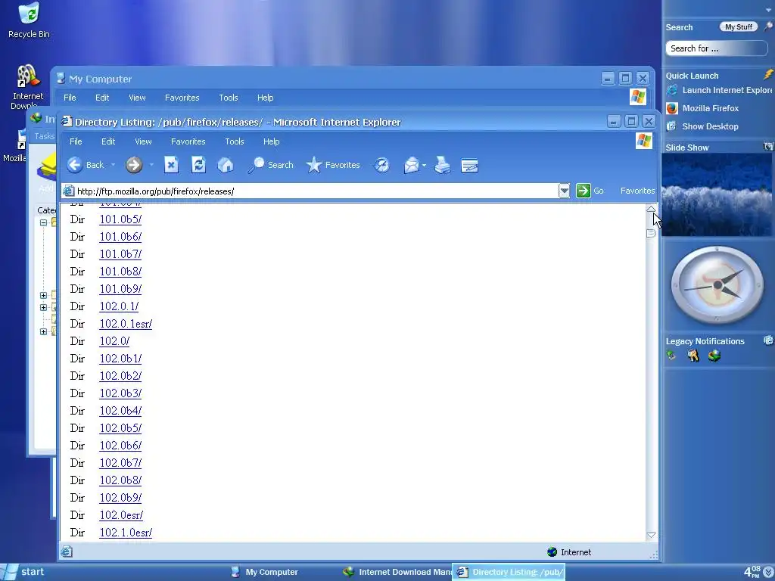Go back with the Back arrow button
This screenshot has width=775, height=581.
pos(86,165)
